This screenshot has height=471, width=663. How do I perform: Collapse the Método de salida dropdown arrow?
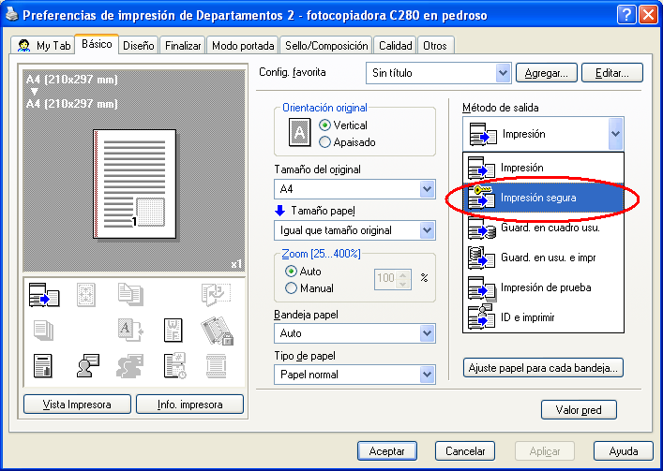[615, 134]
